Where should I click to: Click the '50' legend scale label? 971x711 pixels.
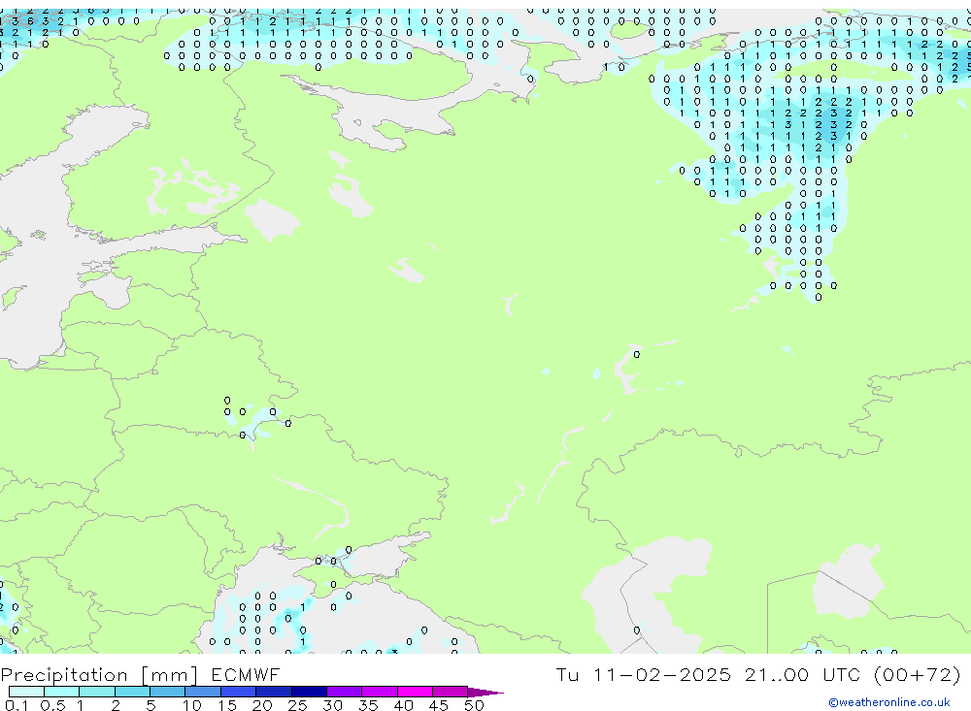pyautogui.click(x=474, y=705)
